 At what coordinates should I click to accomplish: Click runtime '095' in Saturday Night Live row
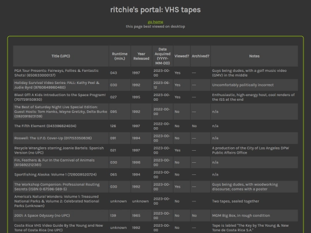pyautogui.click(x=113, y=112)
